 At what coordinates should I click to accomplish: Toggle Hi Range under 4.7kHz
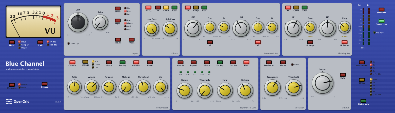pos(345,42)
